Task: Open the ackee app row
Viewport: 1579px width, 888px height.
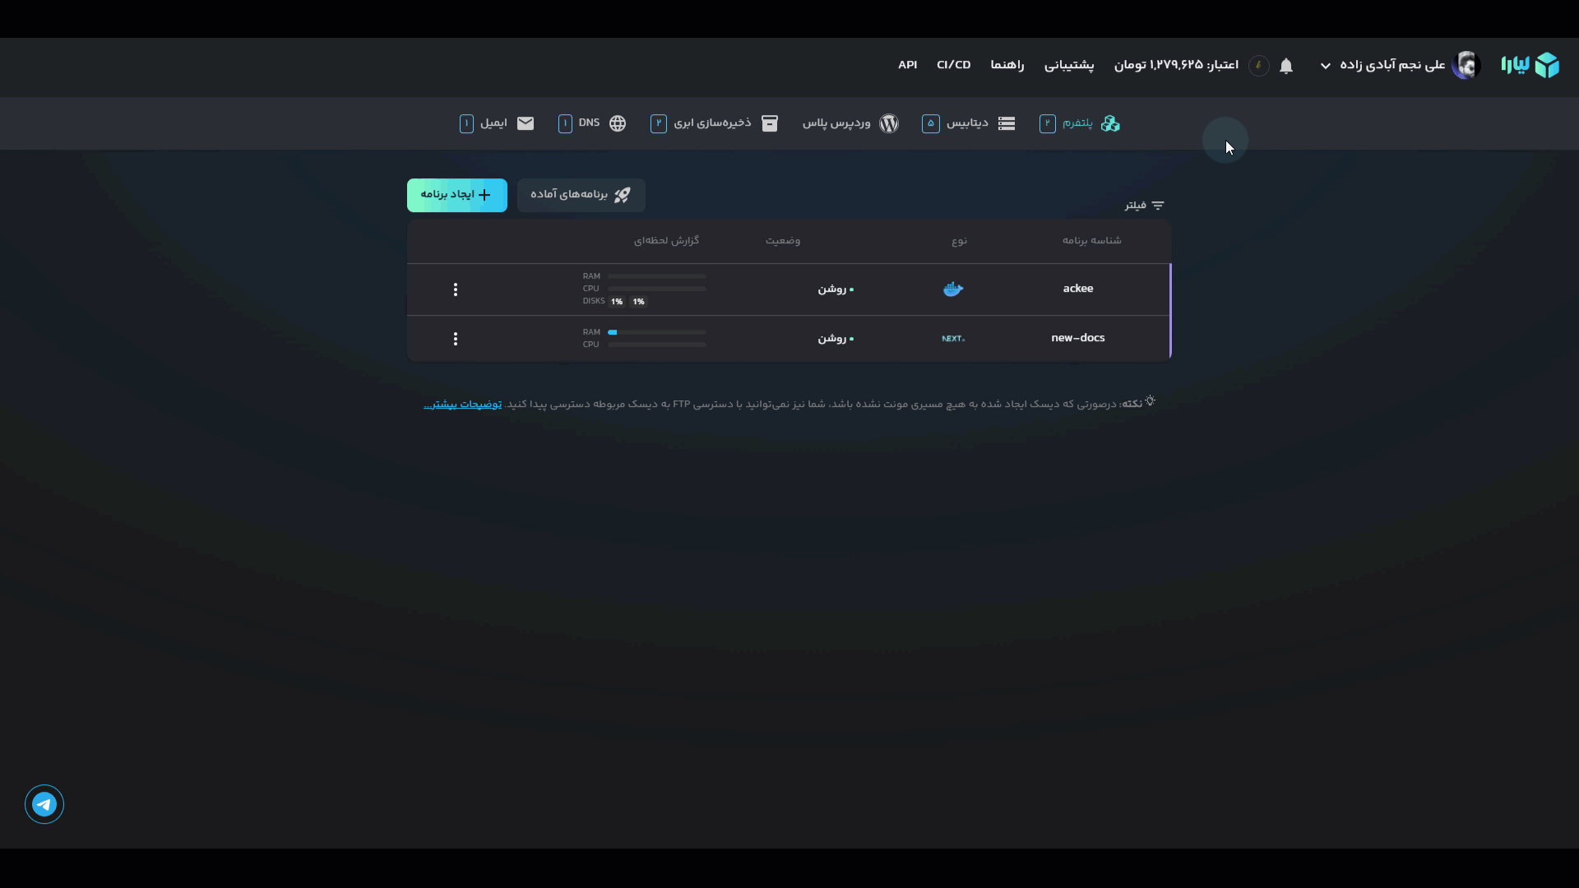Action: click(x=789, y=289)
